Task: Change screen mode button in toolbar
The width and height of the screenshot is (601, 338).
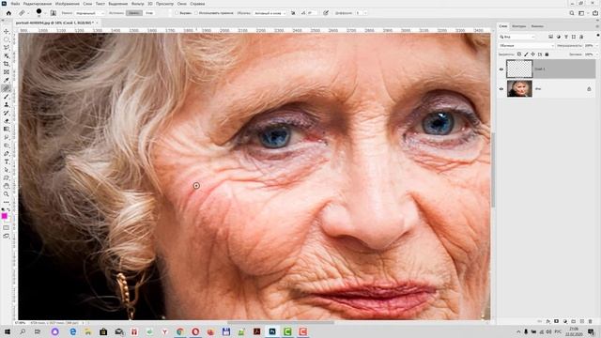Action: click(7, 236)
